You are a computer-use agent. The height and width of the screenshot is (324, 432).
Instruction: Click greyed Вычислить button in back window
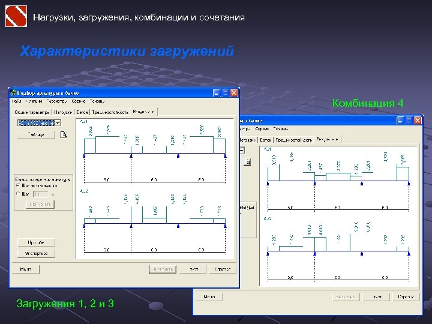(346, 297)
